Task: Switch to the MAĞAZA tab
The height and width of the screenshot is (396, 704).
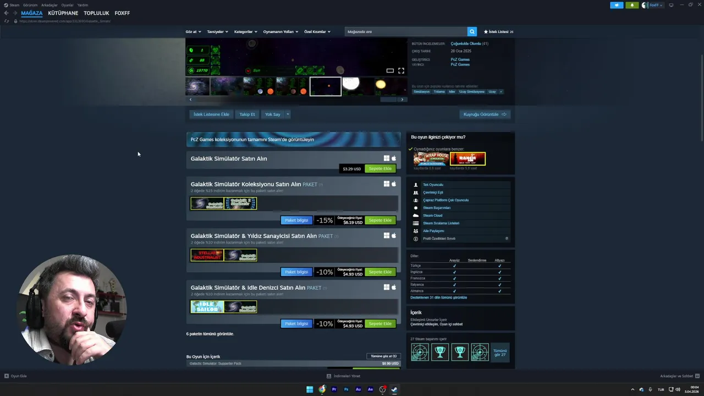Action: pos(31,13)
